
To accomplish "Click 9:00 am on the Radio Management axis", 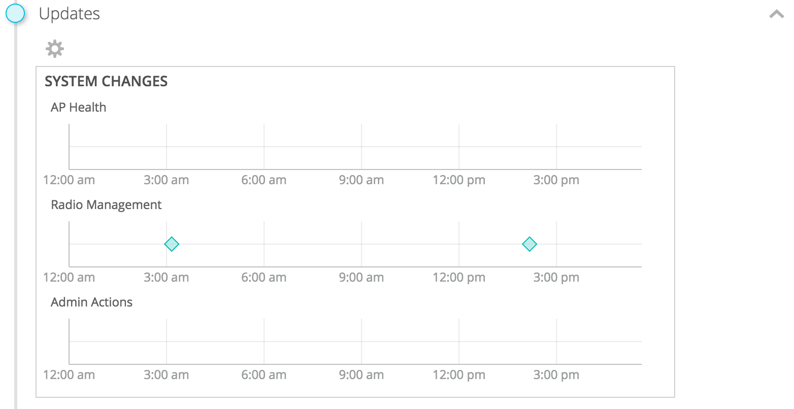I will [361, 278].
